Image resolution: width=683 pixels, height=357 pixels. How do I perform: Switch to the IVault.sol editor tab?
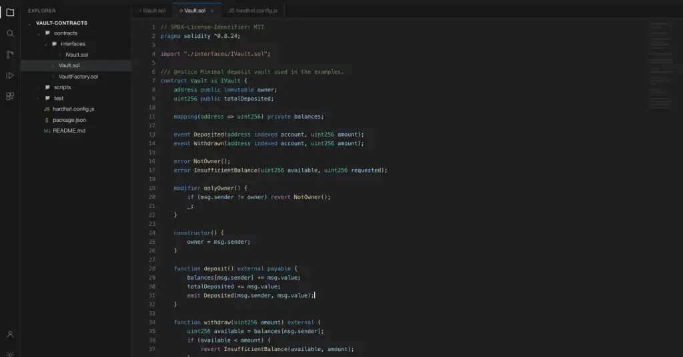point(151,11)
